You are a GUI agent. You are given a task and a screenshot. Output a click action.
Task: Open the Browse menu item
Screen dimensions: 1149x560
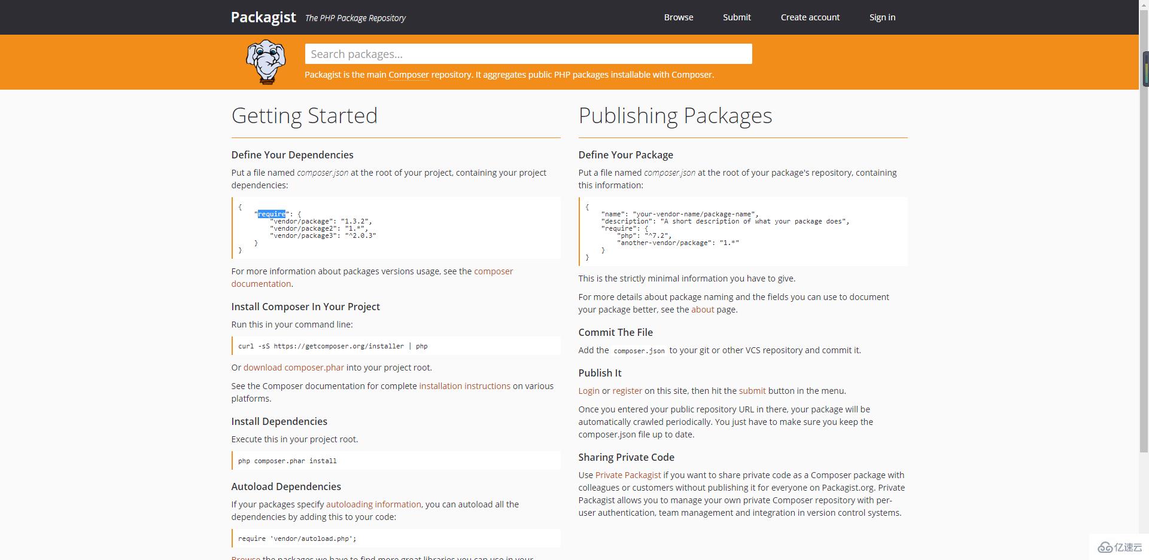pyautogui.click(x=679, y=17)
